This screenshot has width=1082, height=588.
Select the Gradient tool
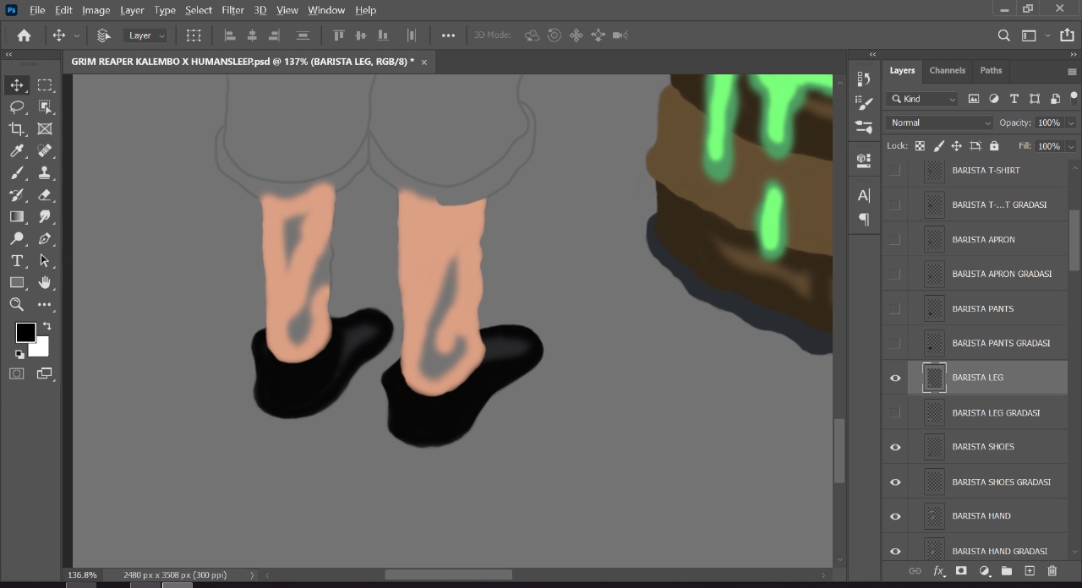(17, 217)
